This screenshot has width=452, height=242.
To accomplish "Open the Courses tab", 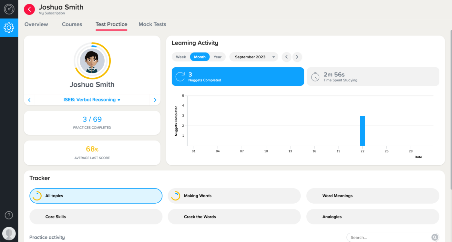I will pos(72,24).
